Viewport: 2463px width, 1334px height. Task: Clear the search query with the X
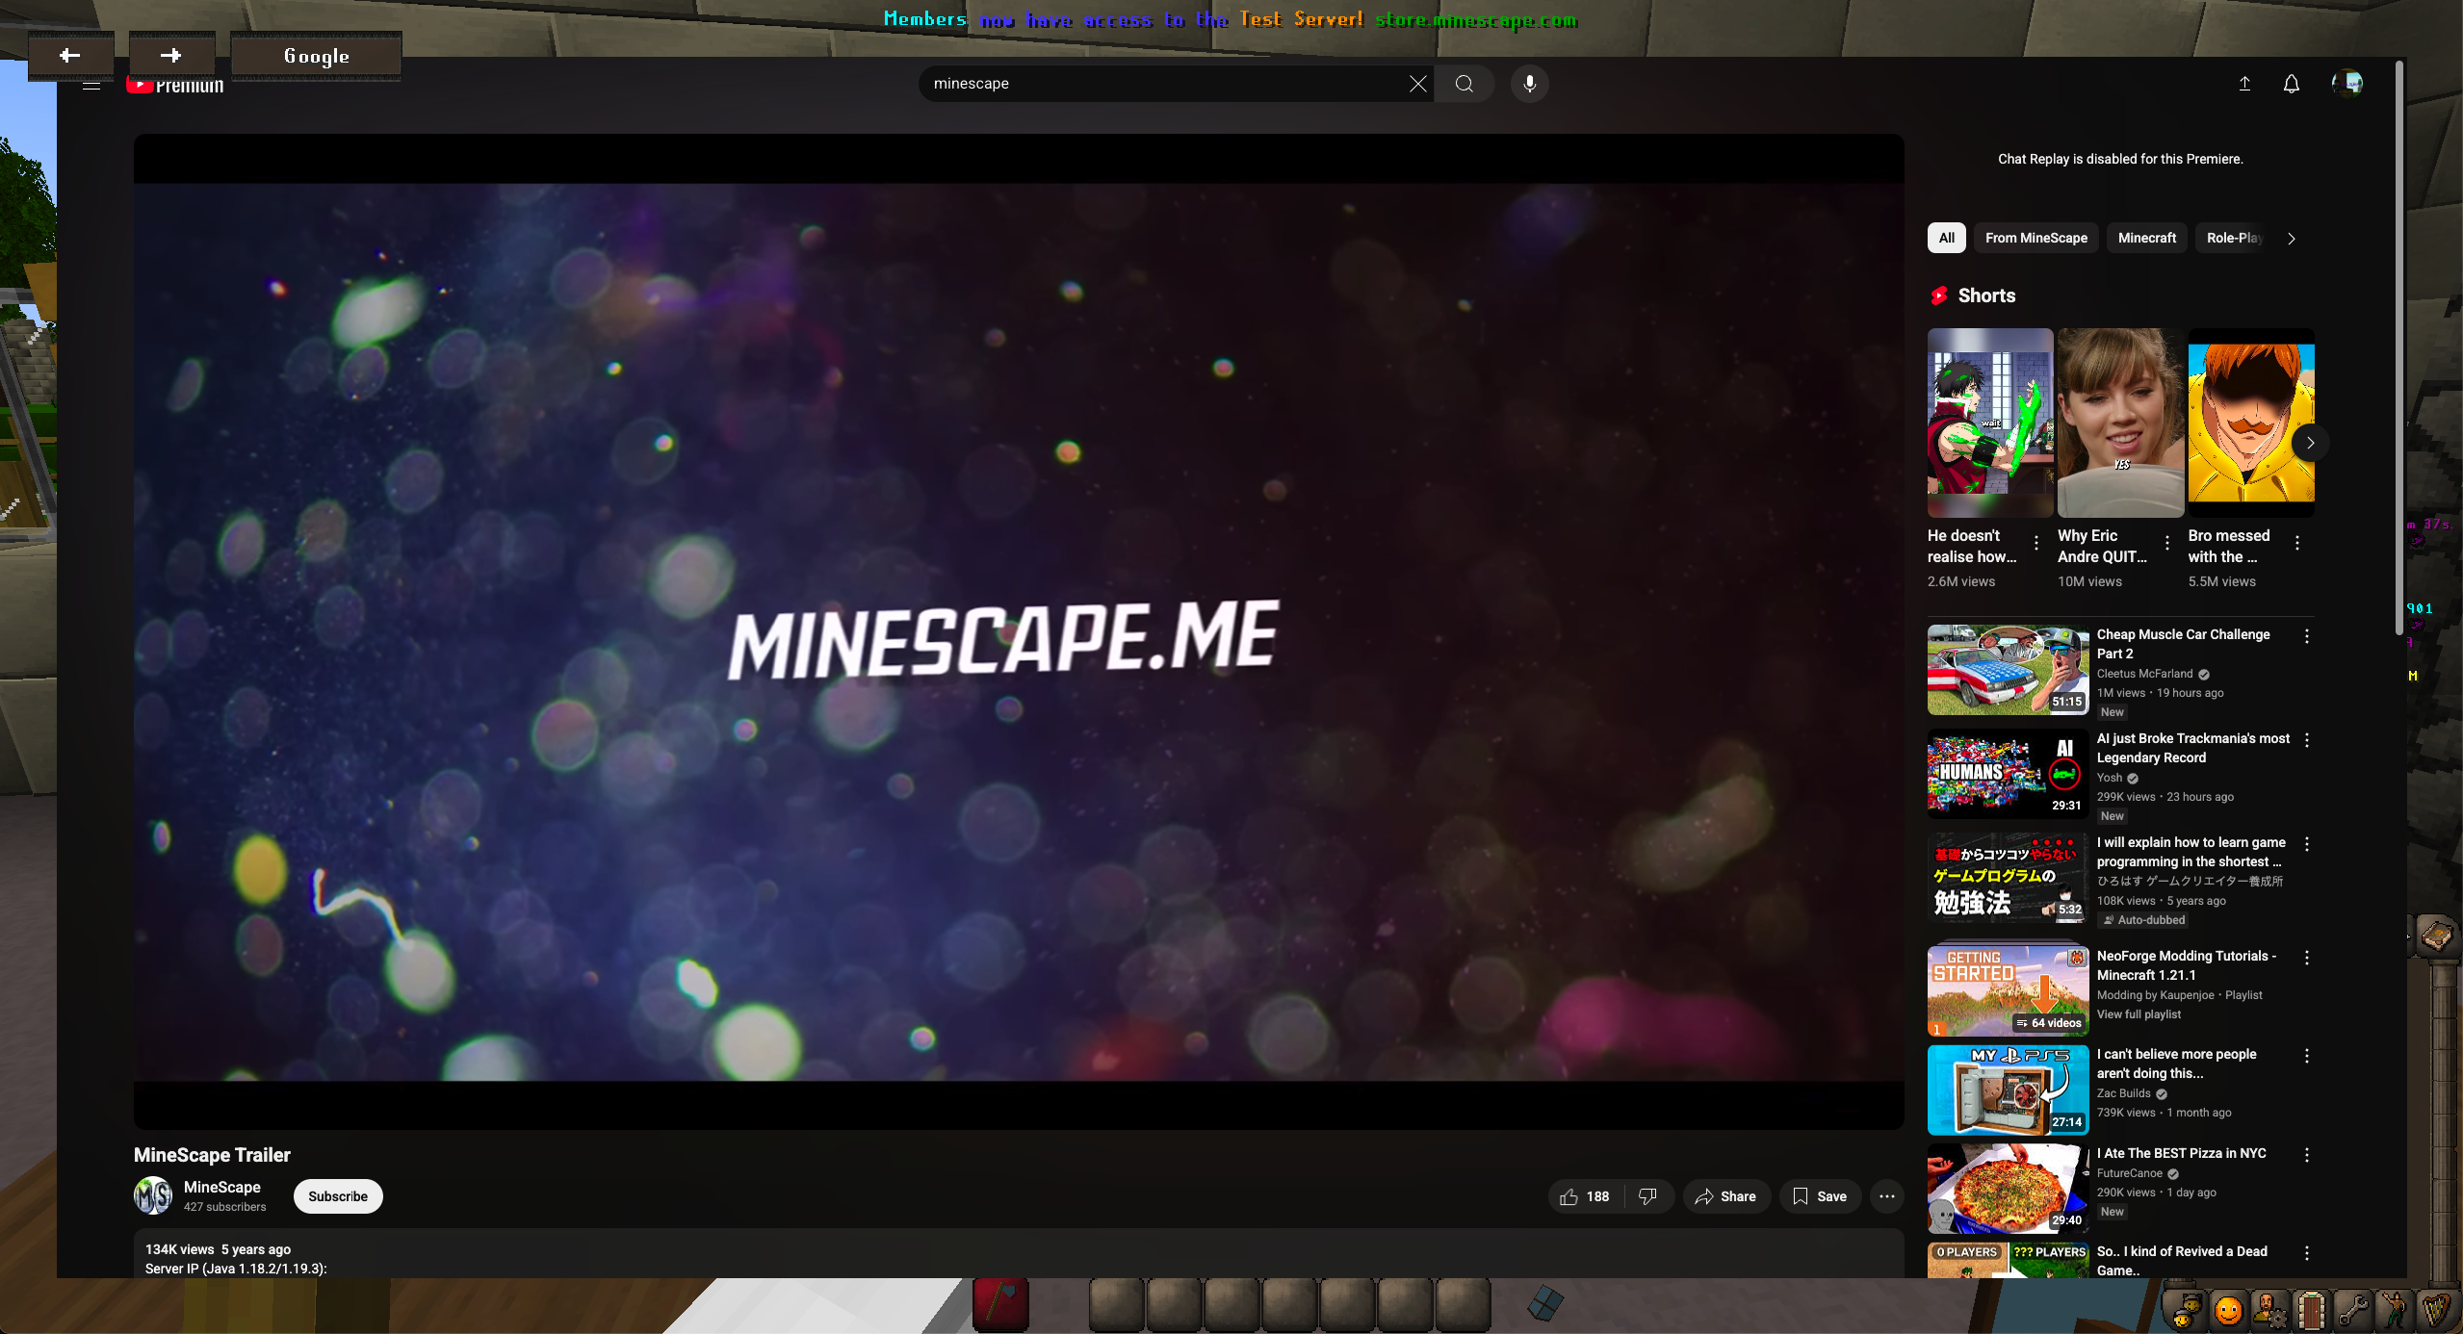1417,84
